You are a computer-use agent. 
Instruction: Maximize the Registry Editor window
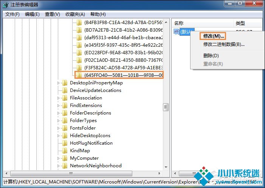tap(239, 3)
